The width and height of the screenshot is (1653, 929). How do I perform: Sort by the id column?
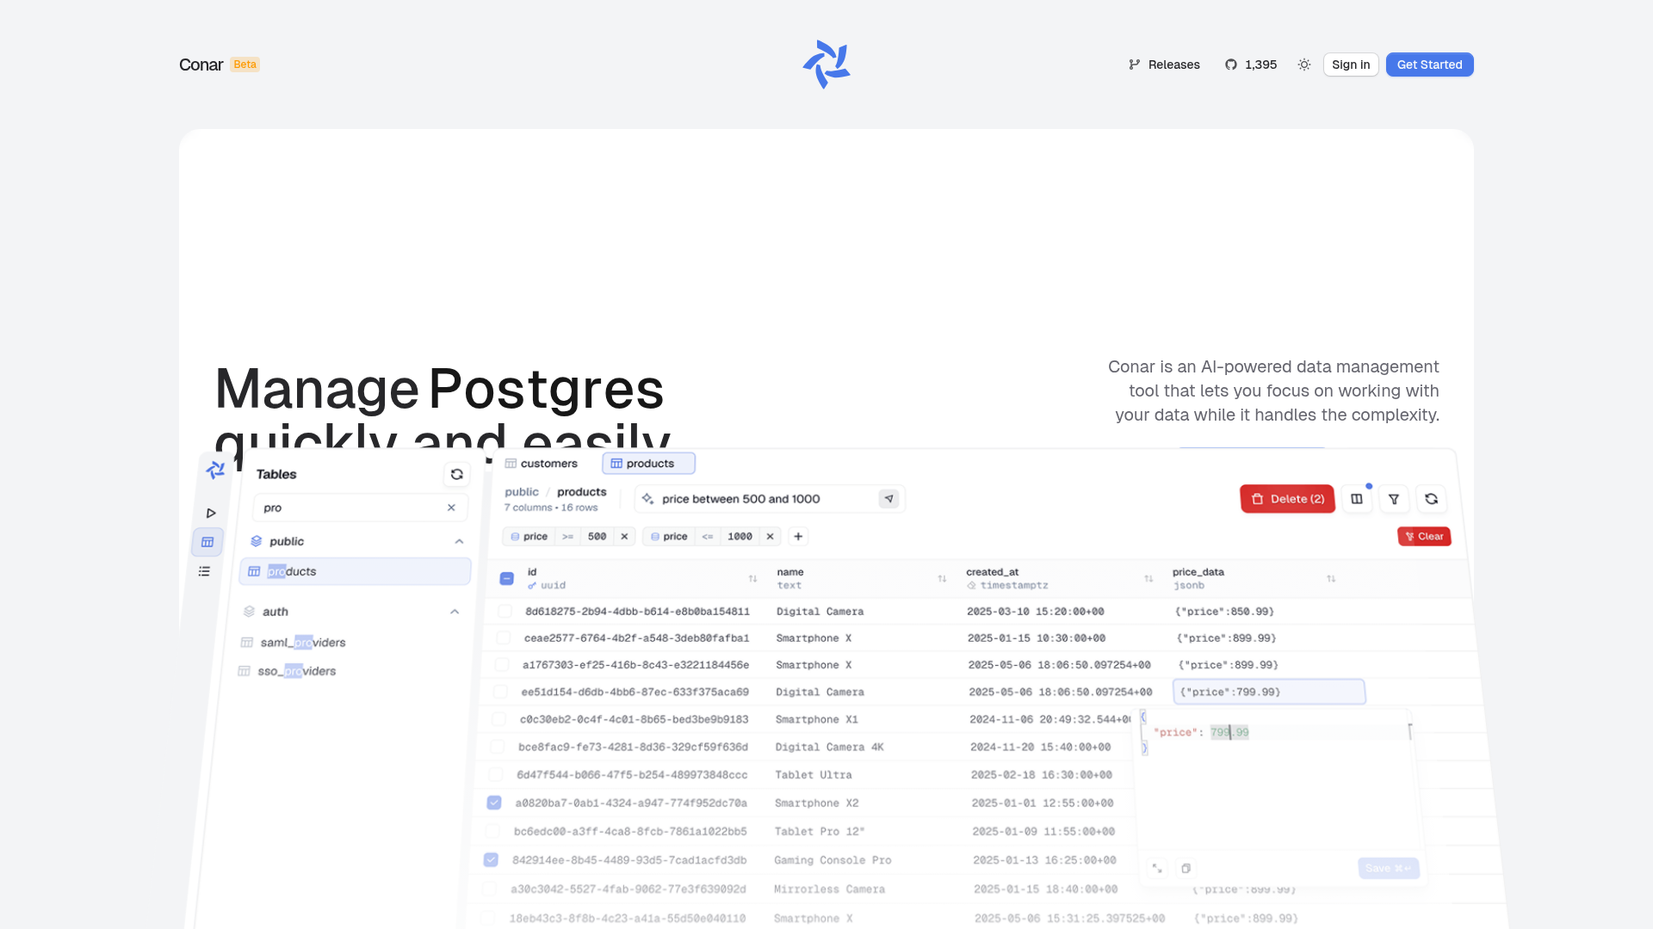(752, 579)
